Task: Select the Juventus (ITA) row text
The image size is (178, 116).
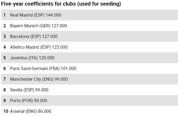Action: pyautogui.click(x=32, y=58)
